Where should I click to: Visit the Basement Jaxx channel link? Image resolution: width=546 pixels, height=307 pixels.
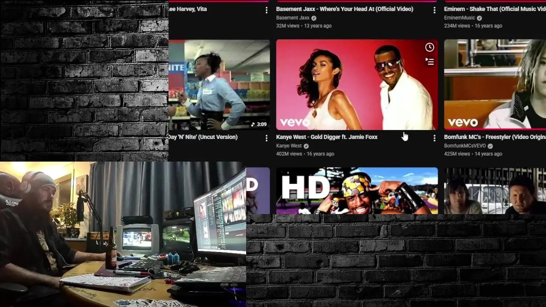(x=293, y=18)
